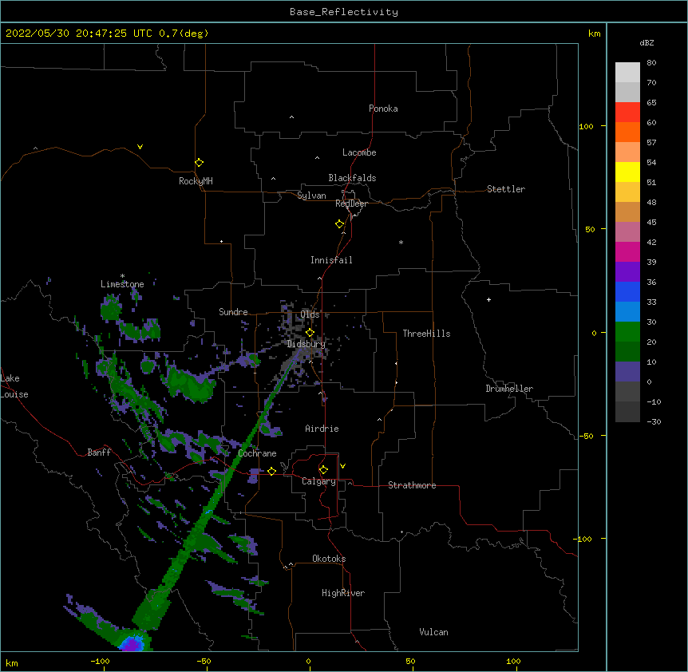Click the Sundre town label

233,312
